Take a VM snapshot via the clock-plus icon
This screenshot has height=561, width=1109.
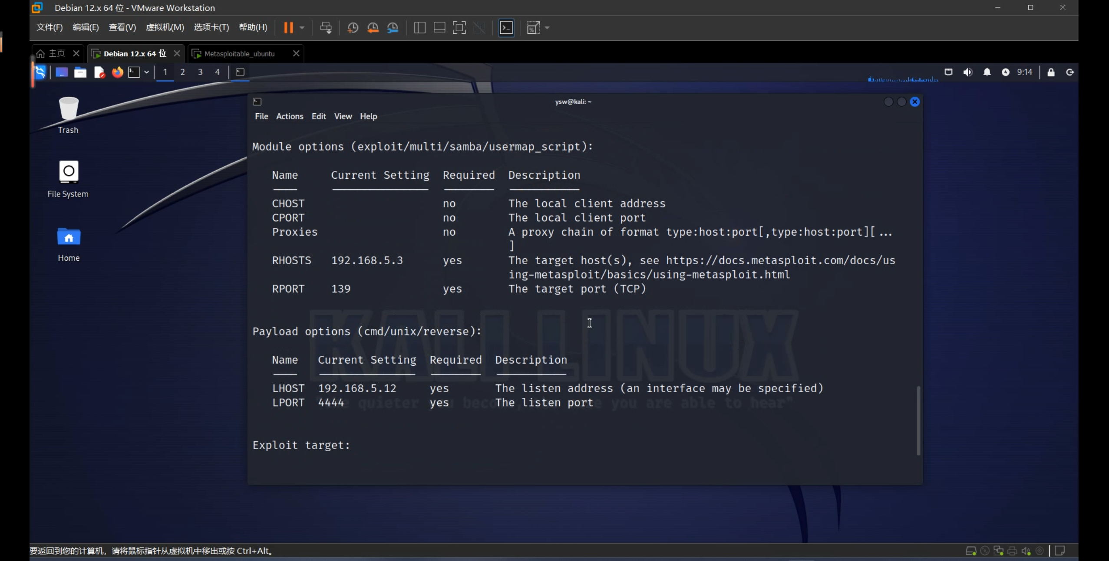(x=353, y=28)
